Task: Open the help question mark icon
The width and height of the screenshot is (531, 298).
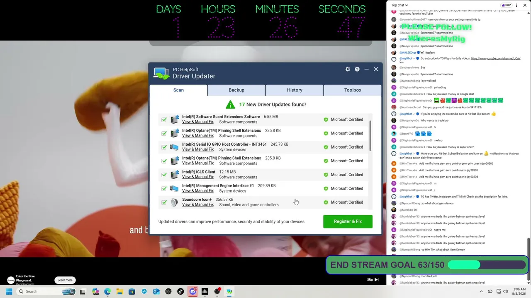Action: tap(357, 69)
